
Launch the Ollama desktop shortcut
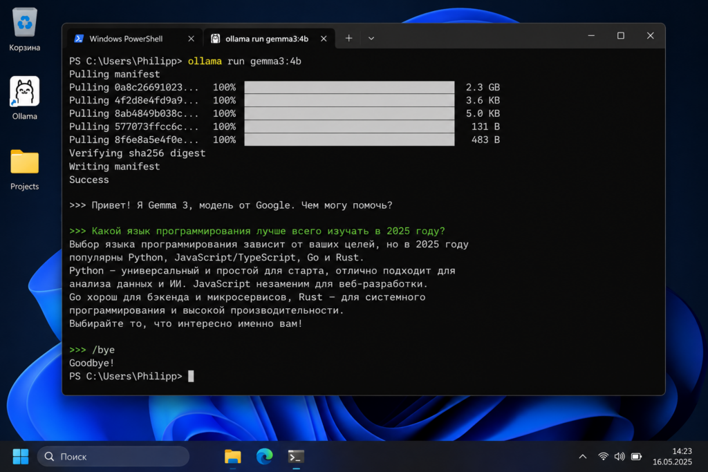tap(24, 98)
